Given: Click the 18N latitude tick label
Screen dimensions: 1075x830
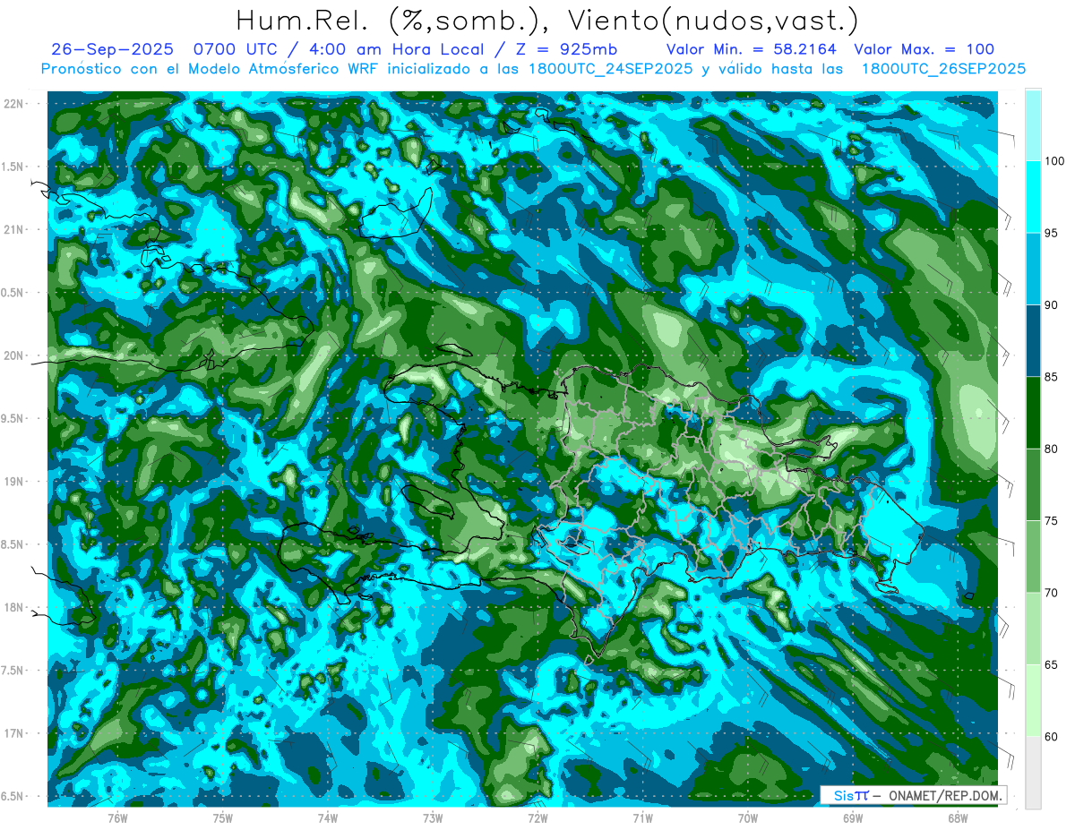Looking at the screenshot, I should tap(15, 607).
